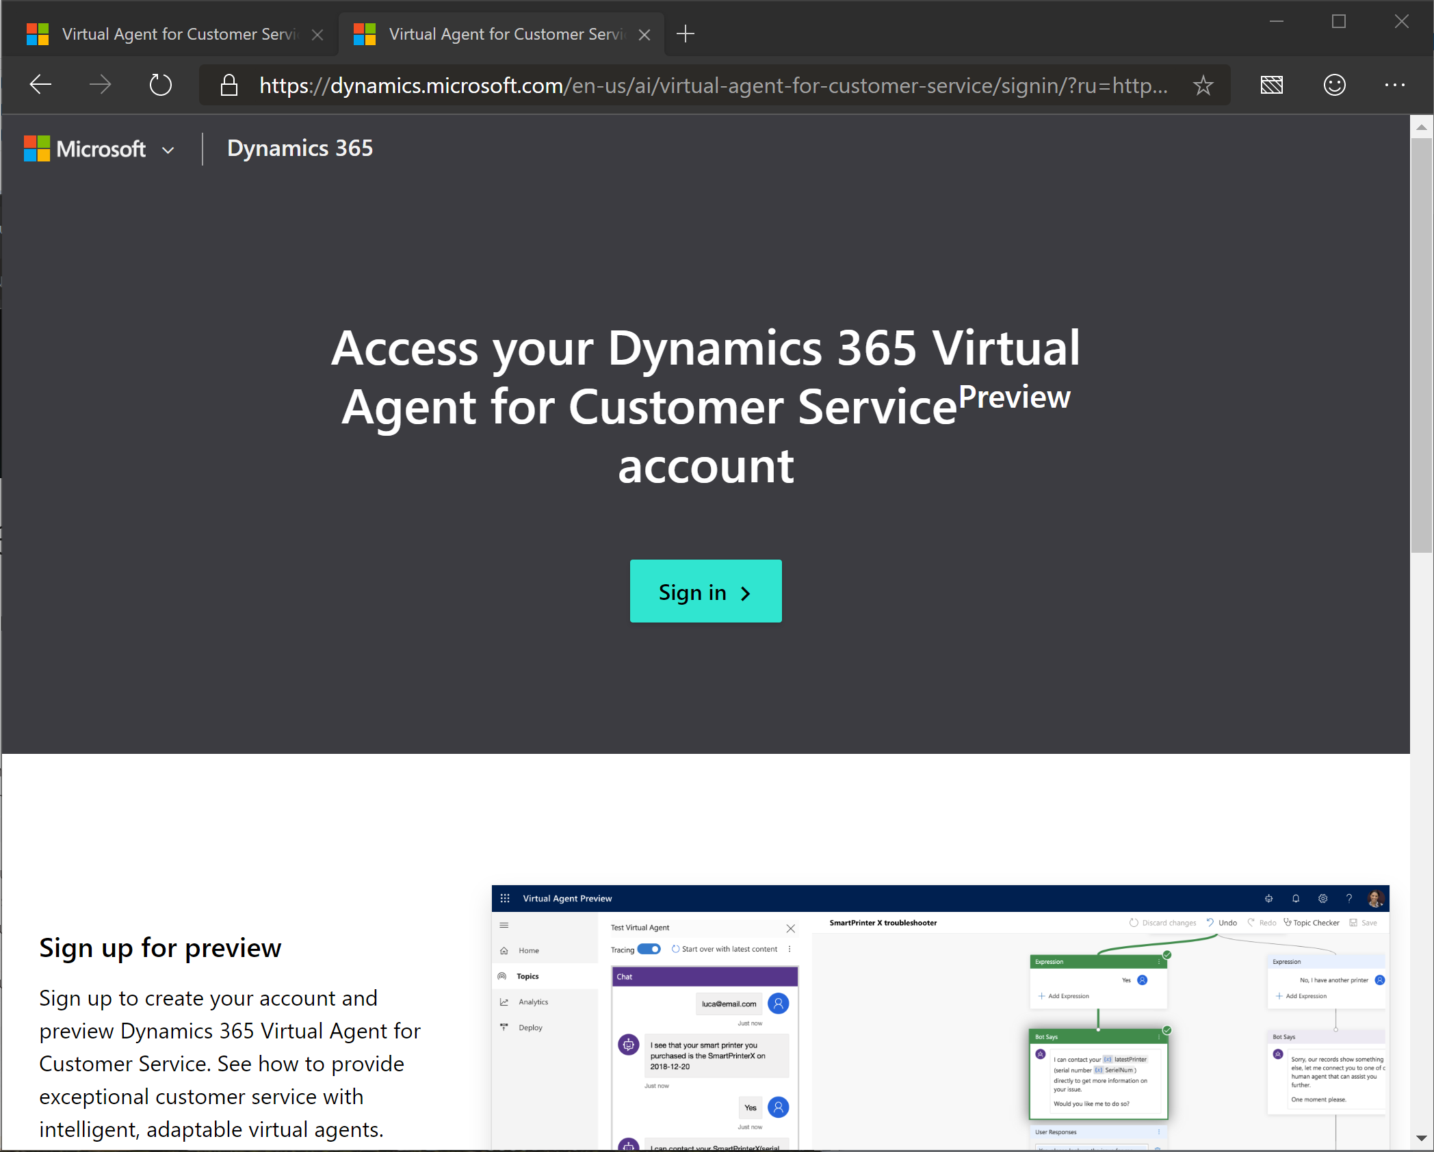Click the reading view icon in the toolbar
The image size is (1434, 1152).
[x=1271, y=85]
